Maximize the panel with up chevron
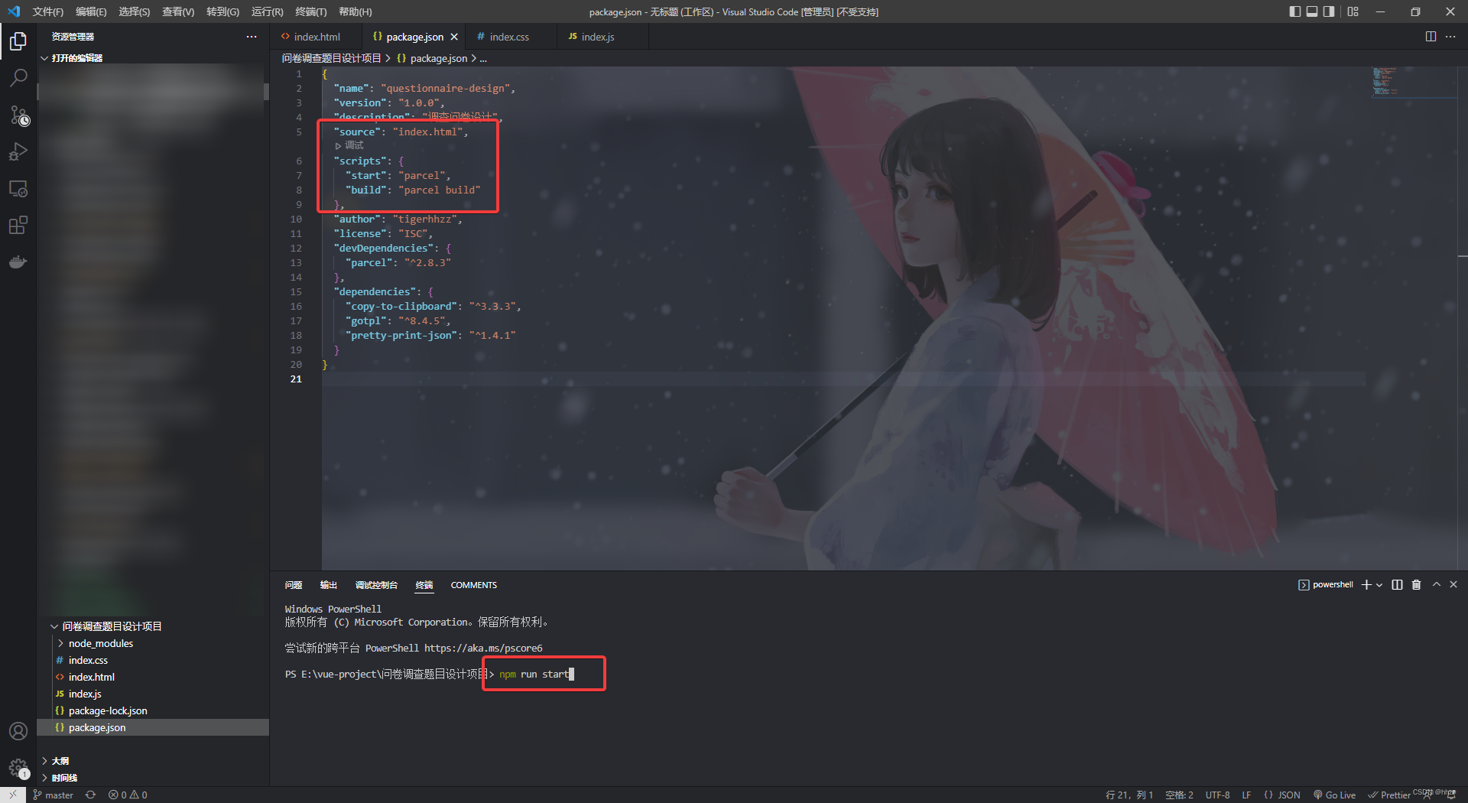The height and width of the screenshot is (803, 1468). pyautogui.click(x=1437, y=584)
